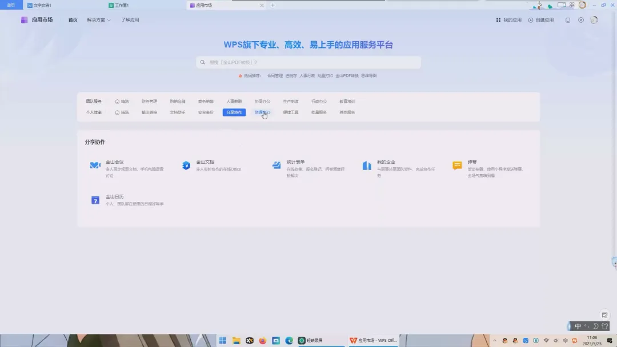Open the 金山日历 calendar icon
617x347 pixels.
(x=95, y=200)
